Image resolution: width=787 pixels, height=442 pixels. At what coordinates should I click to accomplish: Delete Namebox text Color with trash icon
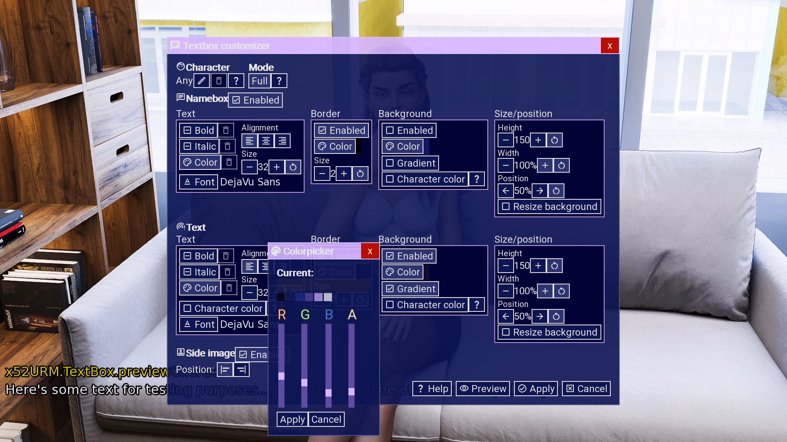point(229,162)
